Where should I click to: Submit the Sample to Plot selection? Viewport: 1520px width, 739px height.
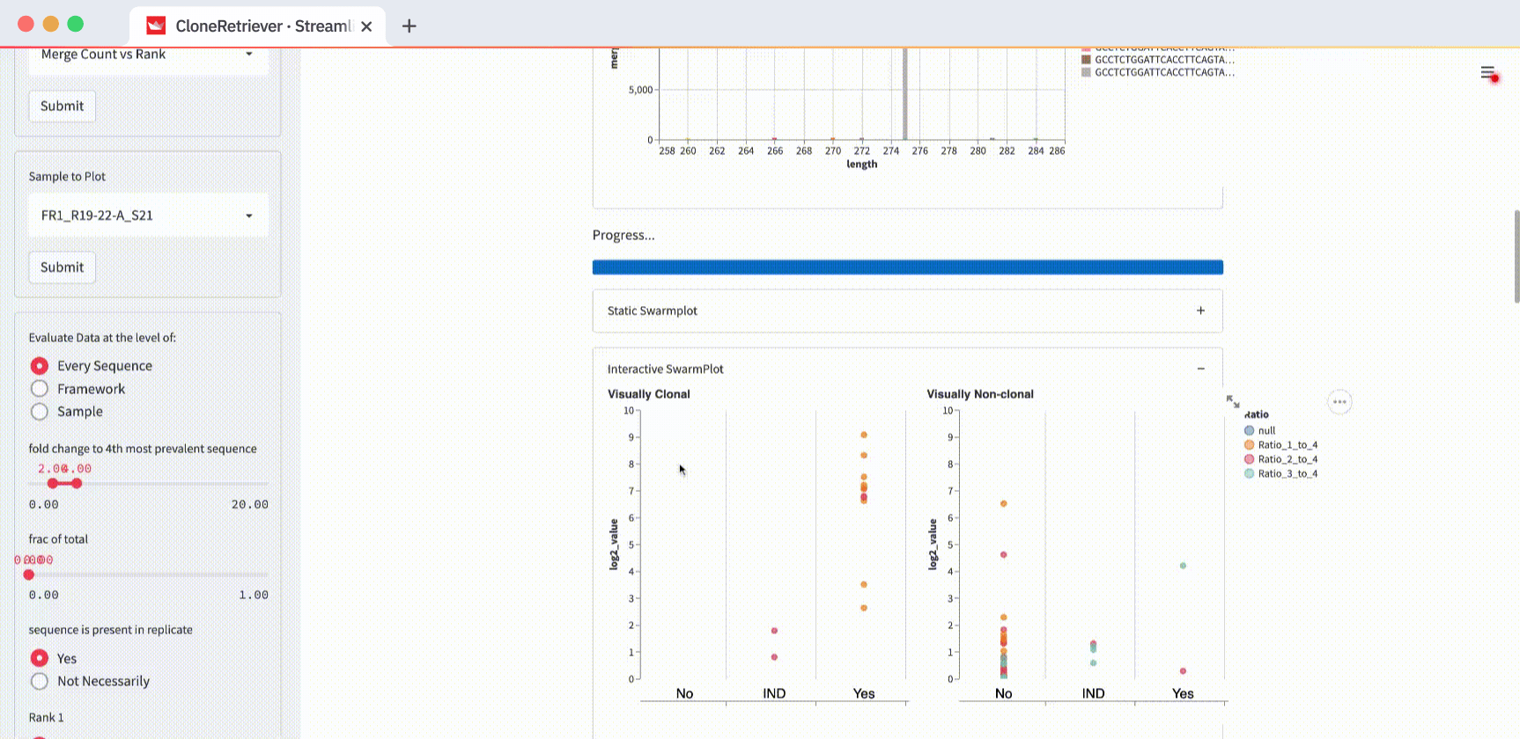(62, 267)
